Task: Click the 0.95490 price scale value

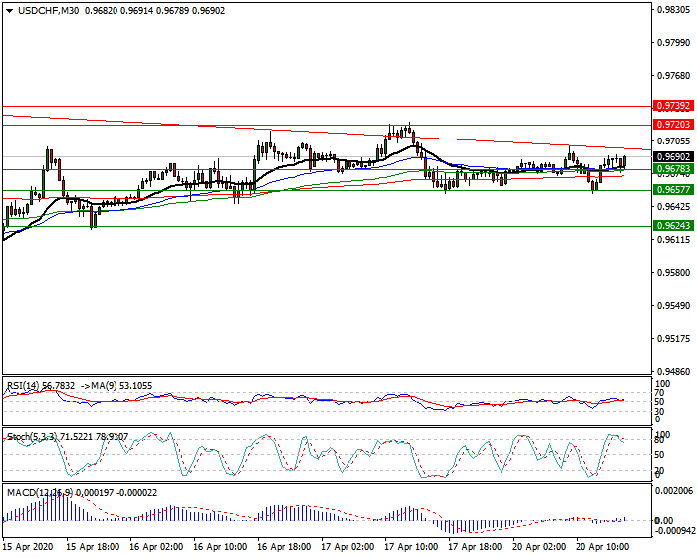Action: pyautogui.click(x=674, y=306)
